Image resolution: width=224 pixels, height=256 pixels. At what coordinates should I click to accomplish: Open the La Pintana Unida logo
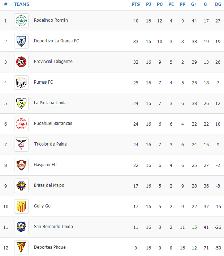point(21,103)
